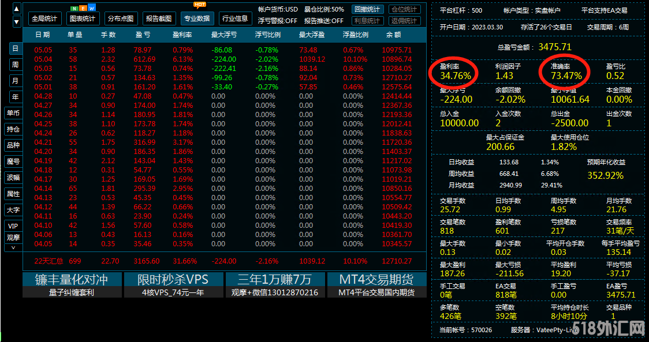The height and width of the screenshot is (342, 649).
Task: Open the 行业信息 section
Action: click(235, 18)
